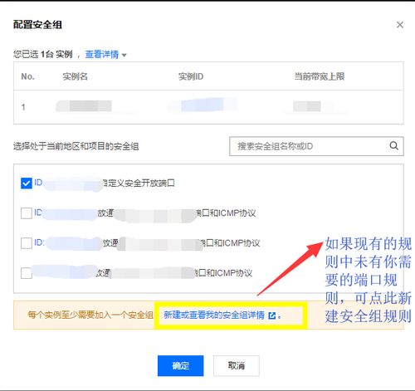Close the 配置安全组 dialog with the X
Image resolution: width=415 pixels, height=391 pixels.
tap(400, 25)
